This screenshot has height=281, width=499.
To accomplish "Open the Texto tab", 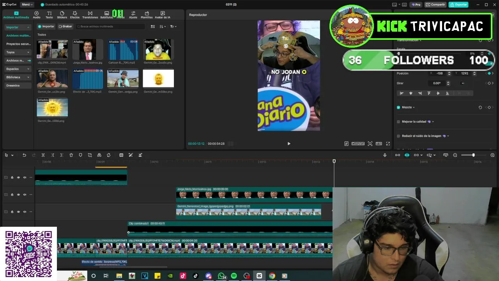I will [x=49, y=15].
